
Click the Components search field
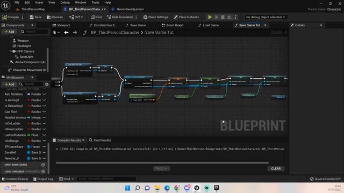(x=34, y=32)
